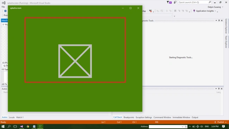This screenshot has height=129, width=229.
Task: Click the toggle bookmark toolbar icon
Action: [x=175, y=11]
